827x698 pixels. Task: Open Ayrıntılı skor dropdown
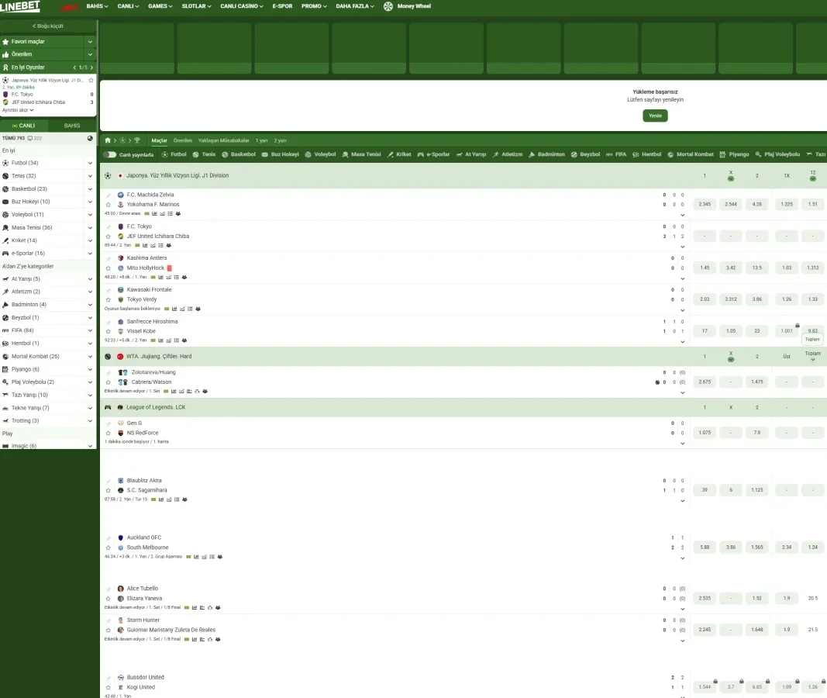point(18,110)
